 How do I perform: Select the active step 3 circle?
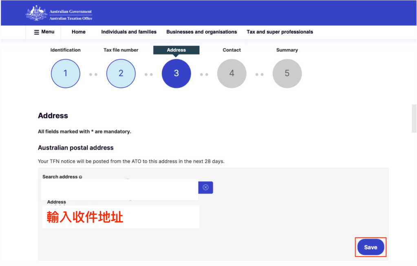[x=176, y=74]
